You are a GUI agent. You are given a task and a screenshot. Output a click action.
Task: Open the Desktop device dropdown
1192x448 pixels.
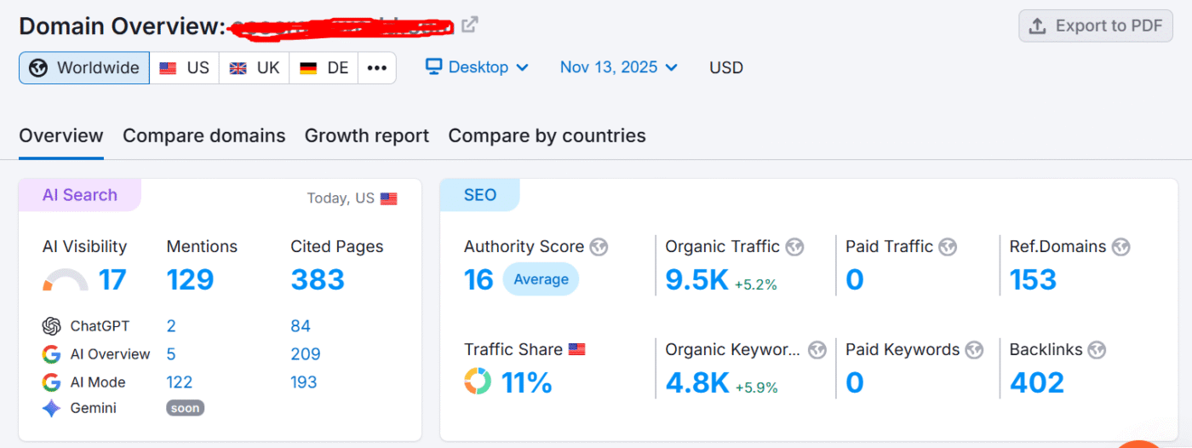coord(477,67)
